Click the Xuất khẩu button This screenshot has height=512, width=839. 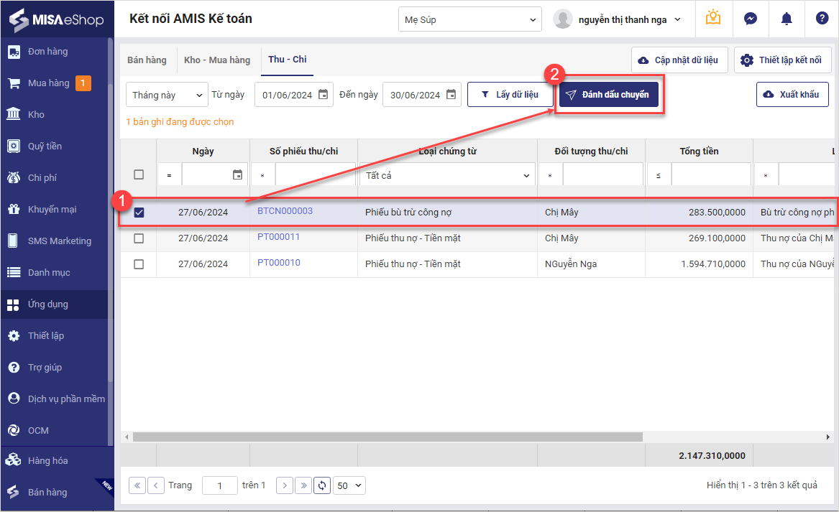[792, 95]
